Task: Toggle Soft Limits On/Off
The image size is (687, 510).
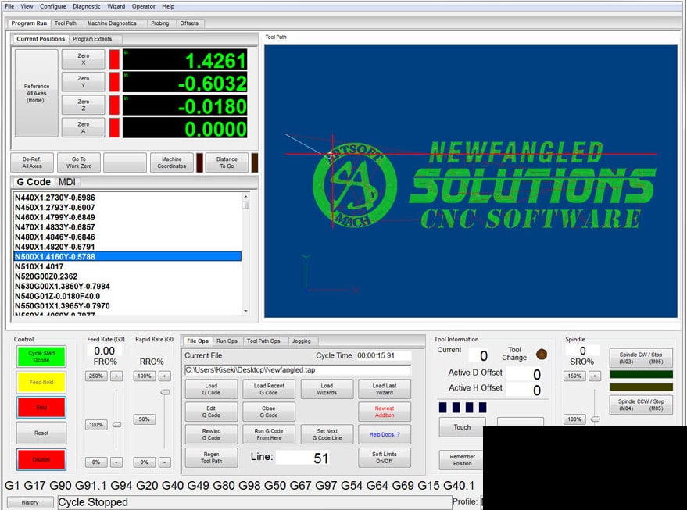Action: 385,458
